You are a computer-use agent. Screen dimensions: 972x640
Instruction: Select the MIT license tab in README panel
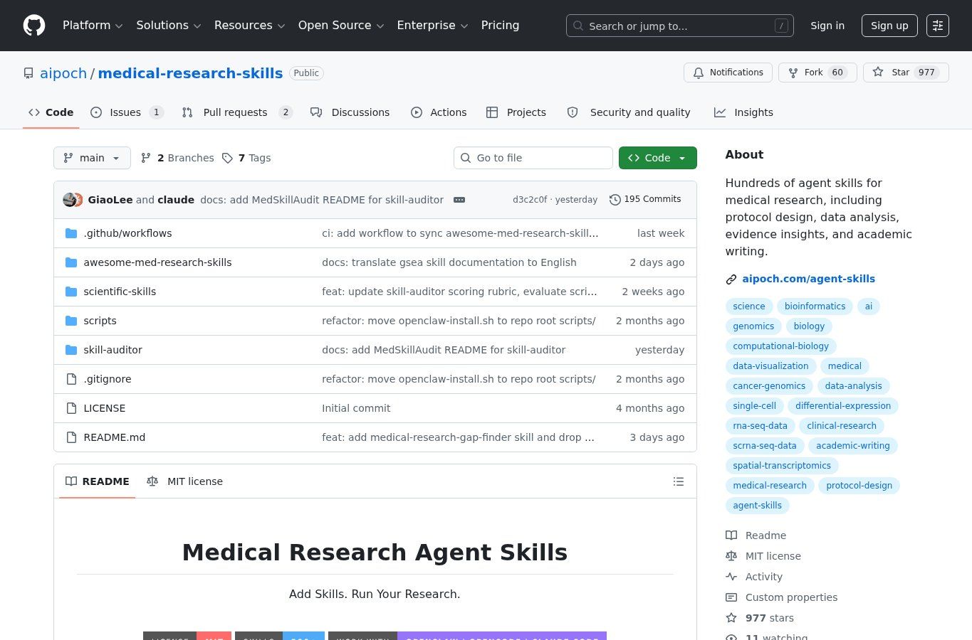184,481
